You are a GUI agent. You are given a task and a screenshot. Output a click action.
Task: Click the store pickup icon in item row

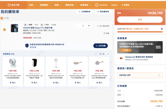click(42, 25)
